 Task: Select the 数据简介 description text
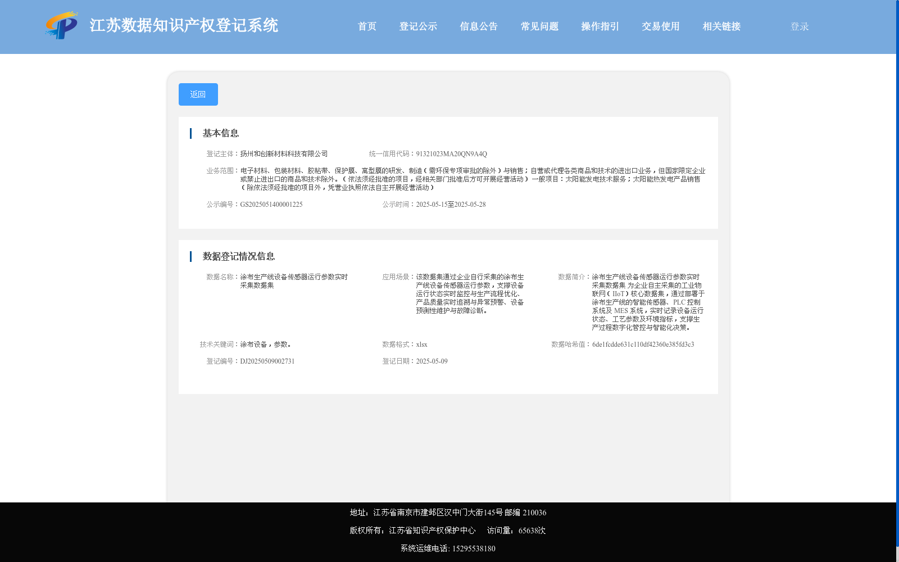click(648, 302)
